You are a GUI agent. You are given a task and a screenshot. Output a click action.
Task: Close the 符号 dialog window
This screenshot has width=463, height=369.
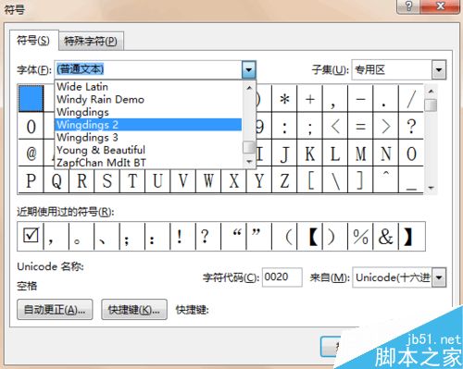coord(440,6)
